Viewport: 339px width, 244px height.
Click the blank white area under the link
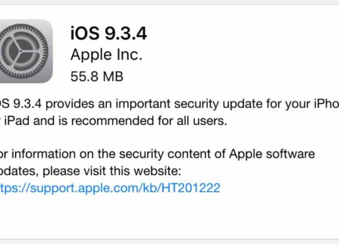(x=170, y=216)
